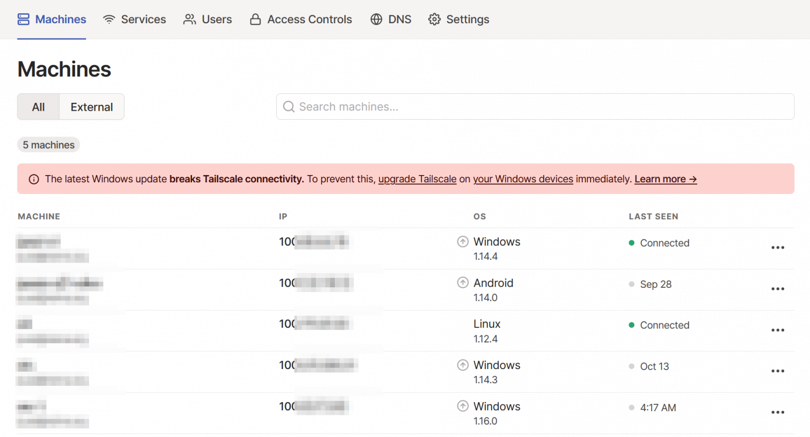Click the Windows label in the 1.14.4 row
Viewport: 810px width, 437px height.
point(497,241)
